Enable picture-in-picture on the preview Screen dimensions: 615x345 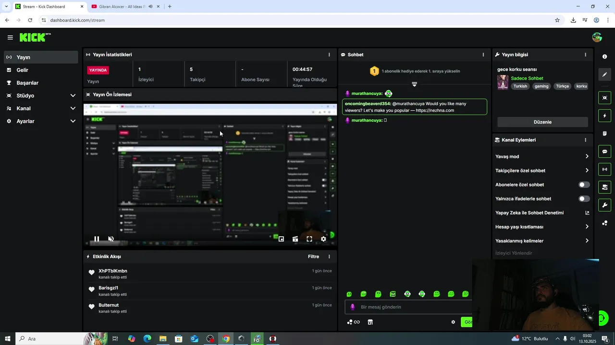click(281, 239)
